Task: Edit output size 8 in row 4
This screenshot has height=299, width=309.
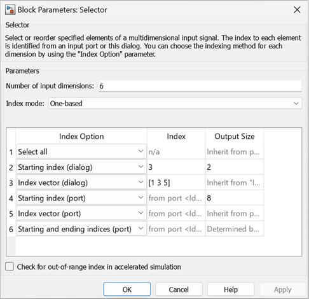Action: (x=235, y=198)
